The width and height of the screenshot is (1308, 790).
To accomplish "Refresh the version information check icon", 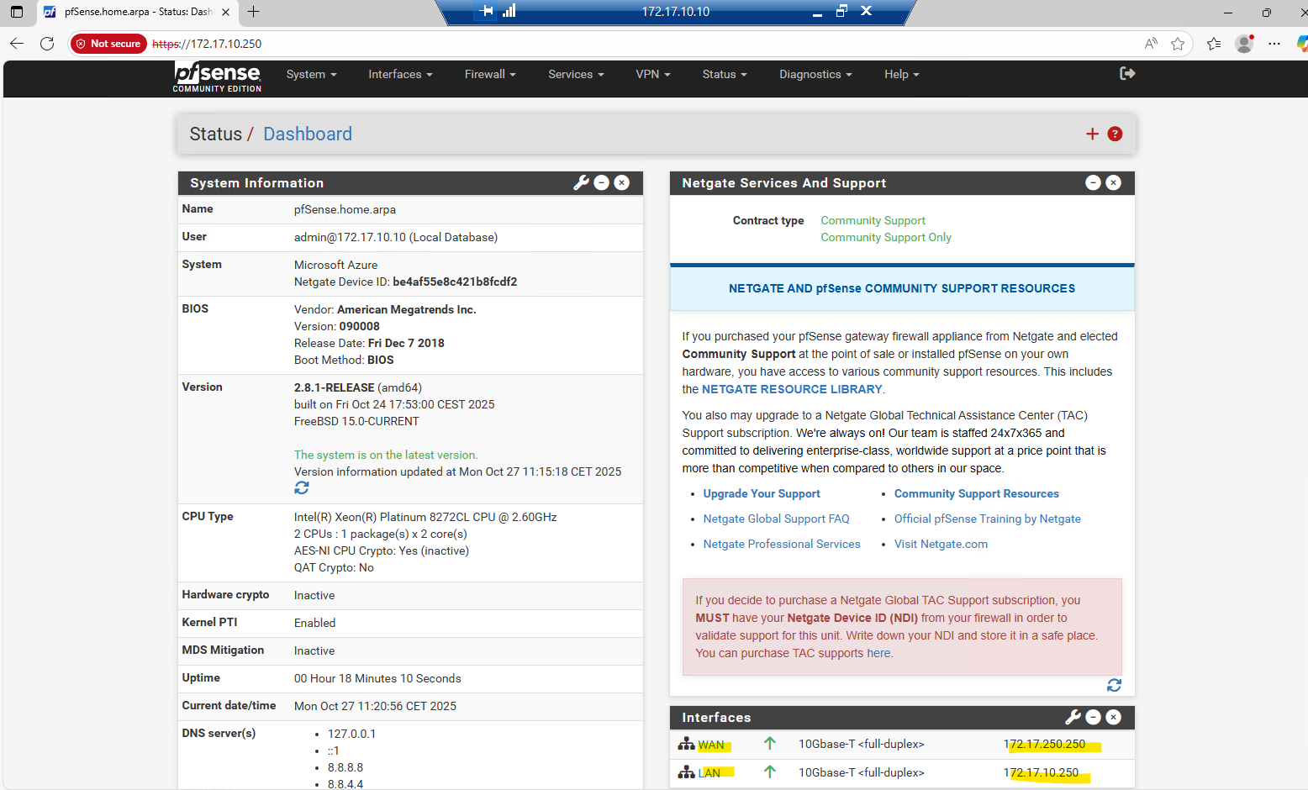I will (302, 488).
